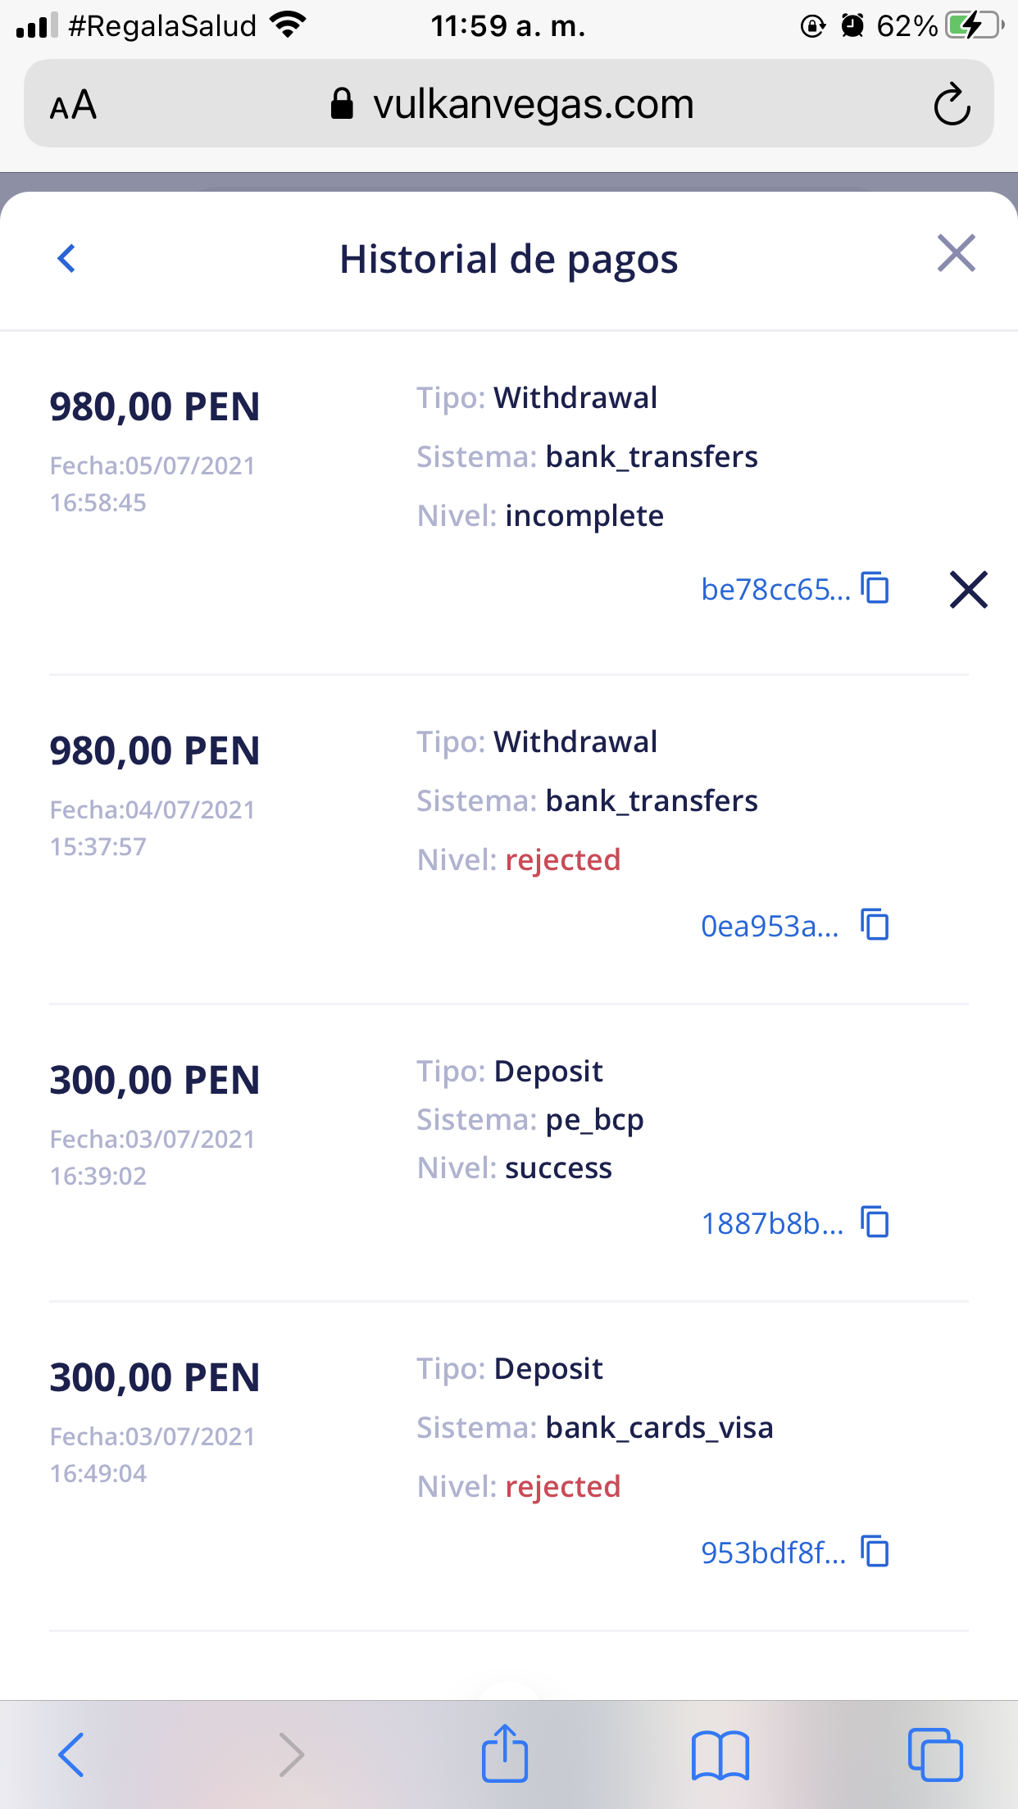Viewport: 1018px width, 1809px height.
Task: Open transaction link 953bdf8f...
Action: (773, 1553)
